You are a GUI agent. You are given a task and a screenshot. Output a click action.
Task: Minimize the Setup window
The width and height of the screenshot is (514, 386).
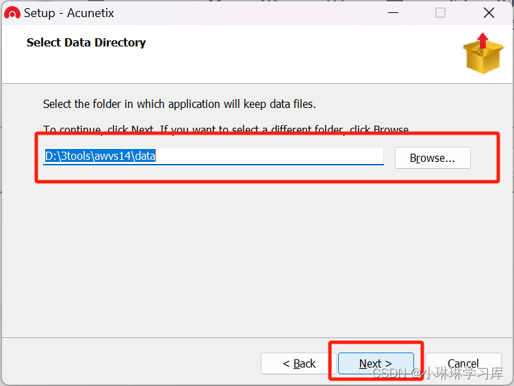coord(393,13)
